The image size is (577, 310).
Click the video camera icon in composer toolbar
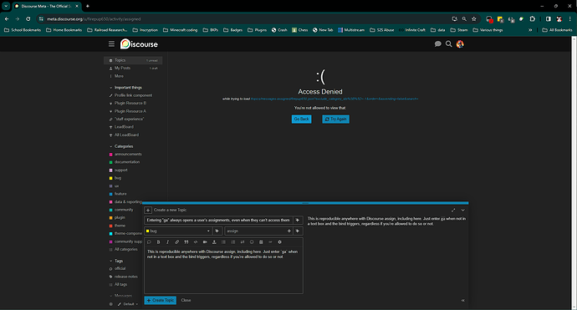pyautogui.click(x=205, y=242)
